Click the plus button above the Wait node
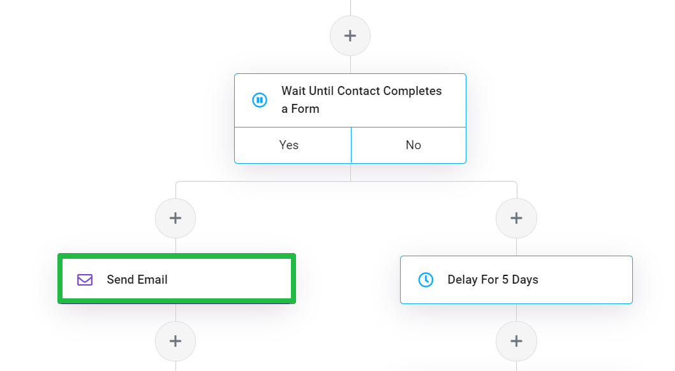Screen dimensions: 675x371 coord(350,36)
